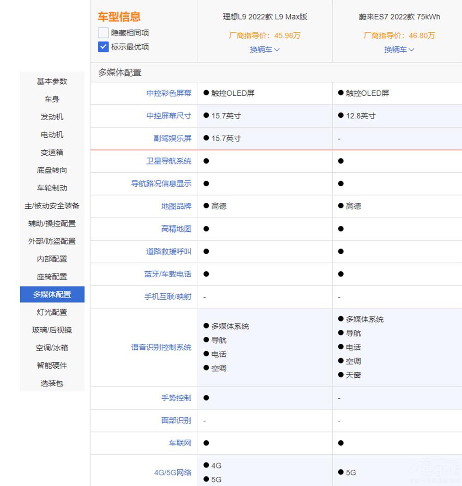Open 换辆车 dropdown under 蔚来ES7
Viewport: 462px width, 486px height.
[x=399, y=49]
